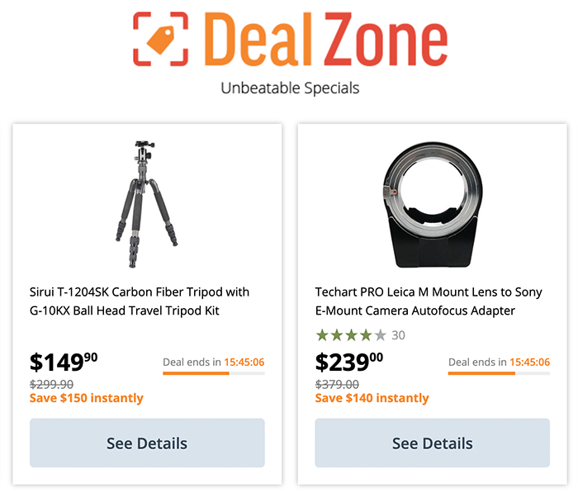Click the star rating on Techart adapter
This screenshot has width=578, height=493.
click(351, 335)
